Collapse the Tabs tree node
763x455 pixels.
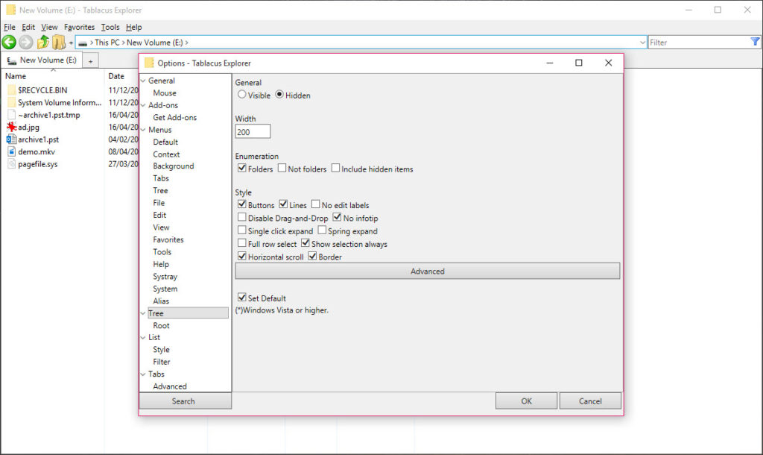click(x=143, y=374)
